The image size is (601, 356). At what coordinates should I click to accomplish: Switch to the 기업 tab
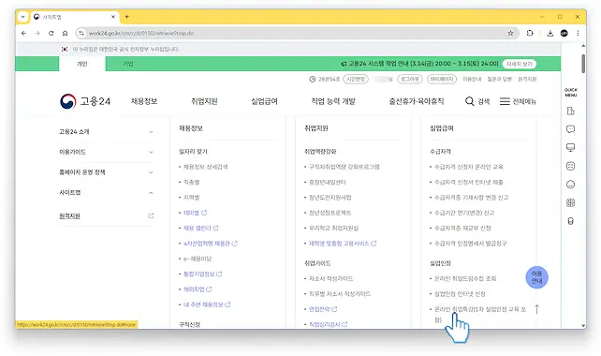click(128, 64)
